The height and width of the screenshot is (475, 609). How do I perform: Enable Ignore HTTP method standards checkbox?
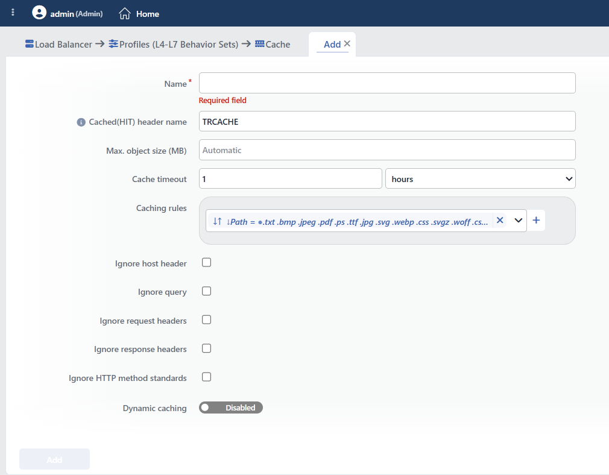click(207, 377)
